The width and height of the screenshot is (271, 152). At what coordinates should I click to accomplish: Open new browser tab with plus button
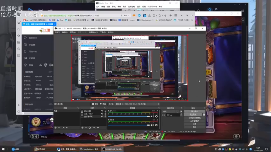pos(59,24)
